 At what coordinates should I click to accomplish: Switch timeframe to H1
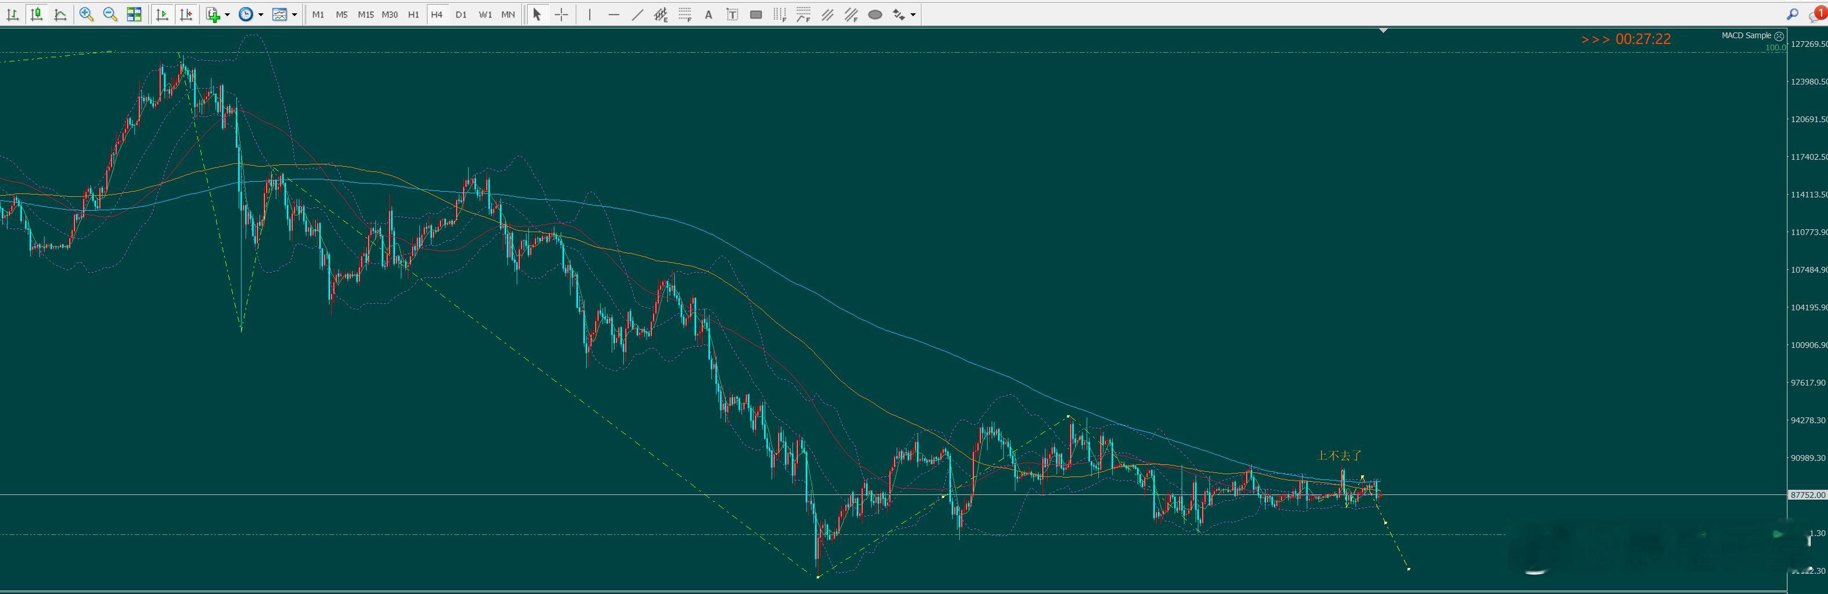pos(414,14)
